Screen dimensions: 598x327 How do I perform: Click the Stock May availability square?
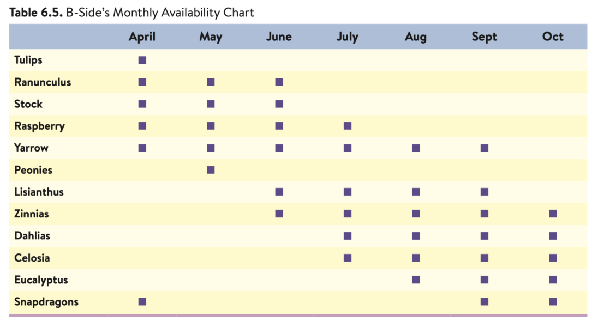tap(211, 104)
